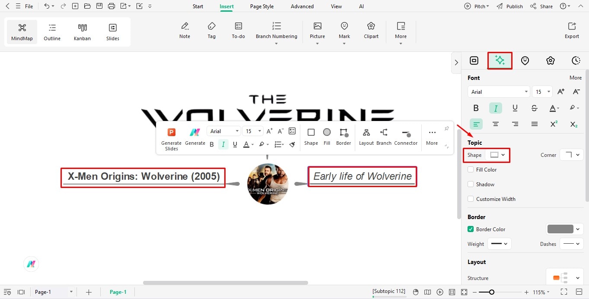Enable the Shadow checkbox
This screenshot has height=299, width=589.
471,184
